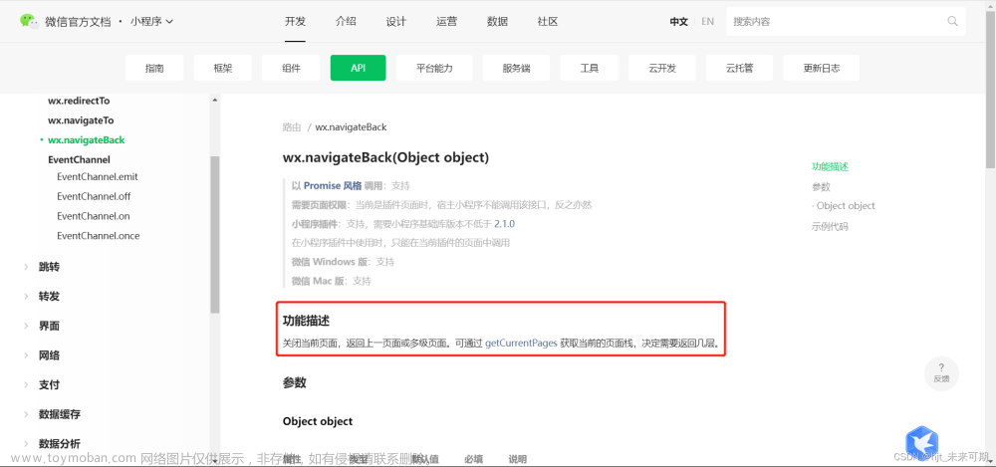Open EventChannel.off in the sidebar
Image resolution: width=996 pixels, height=467 pixels.
[94, 196]
